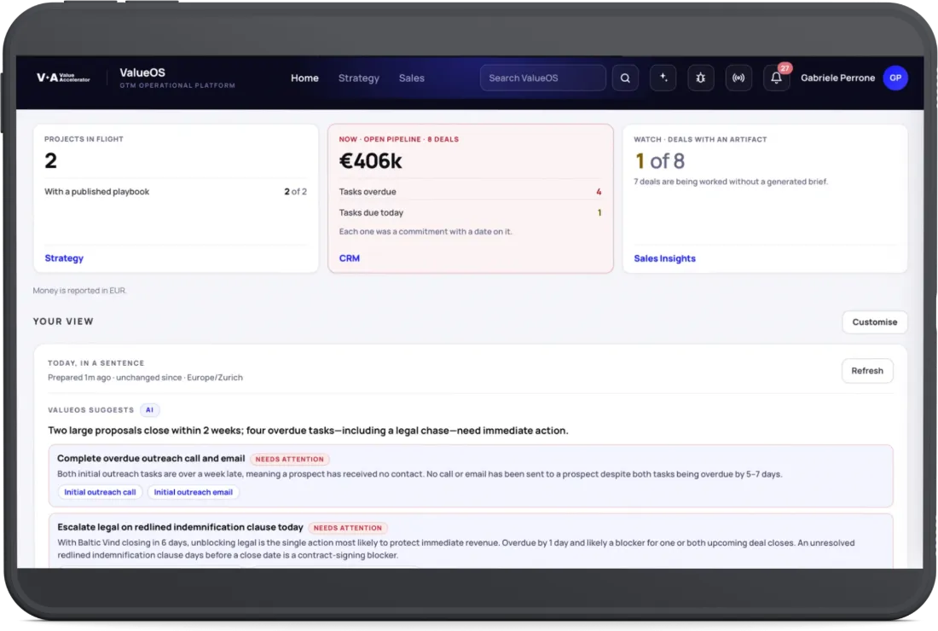This screenshot has height=631, width=938.
Task: Select the €406k pipeline value
Action: (x=370, y=161)
